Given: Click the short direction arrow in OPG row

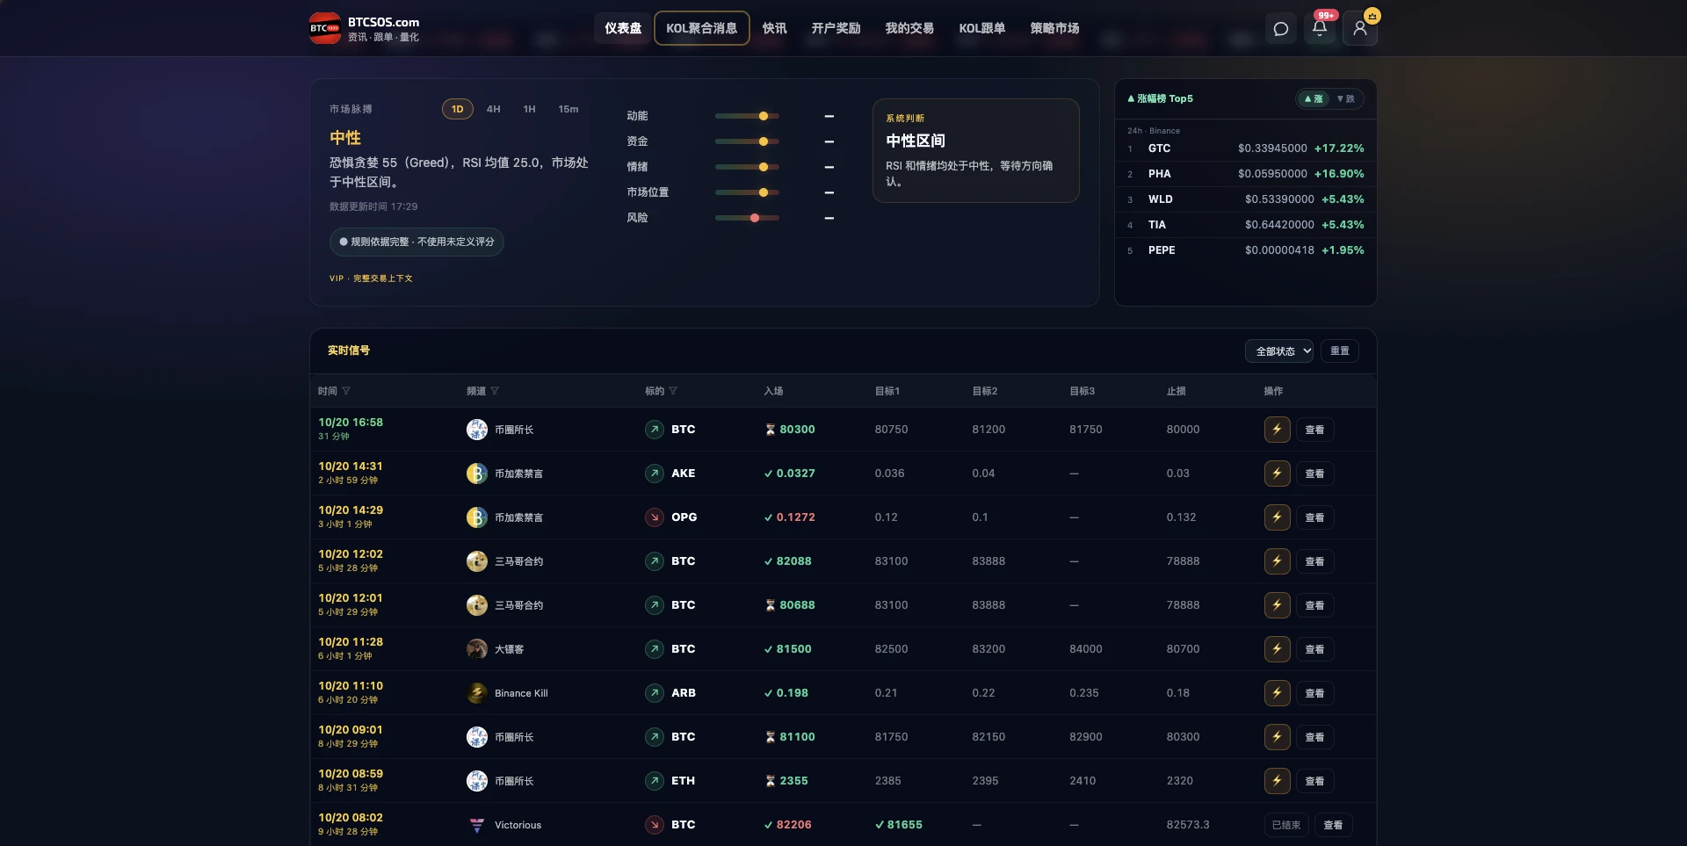Looking at the screenshot, I should (x=655, y=517).
